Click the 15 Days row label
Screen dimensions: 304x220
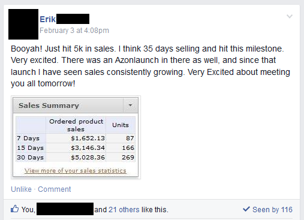[x=30, y=148]
